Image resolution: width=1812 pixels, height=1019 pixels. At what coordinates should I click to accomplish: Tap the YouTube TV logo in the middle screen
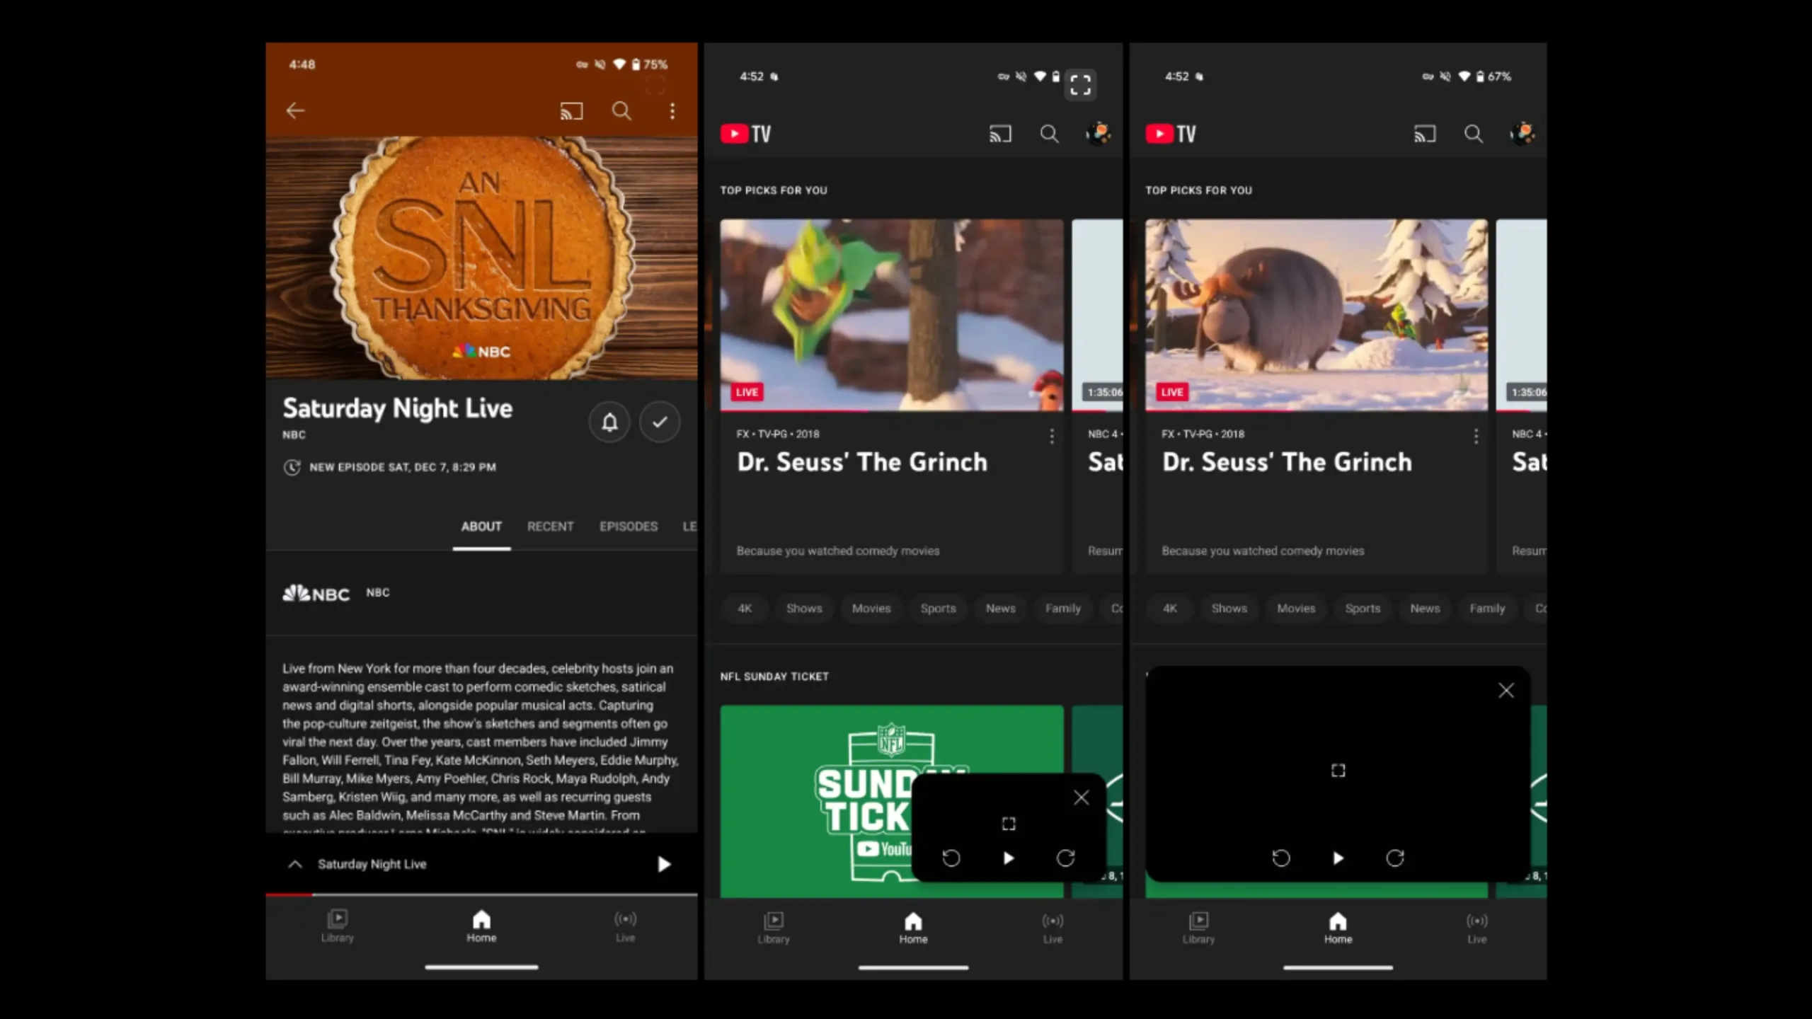click(x=746, y=134)
